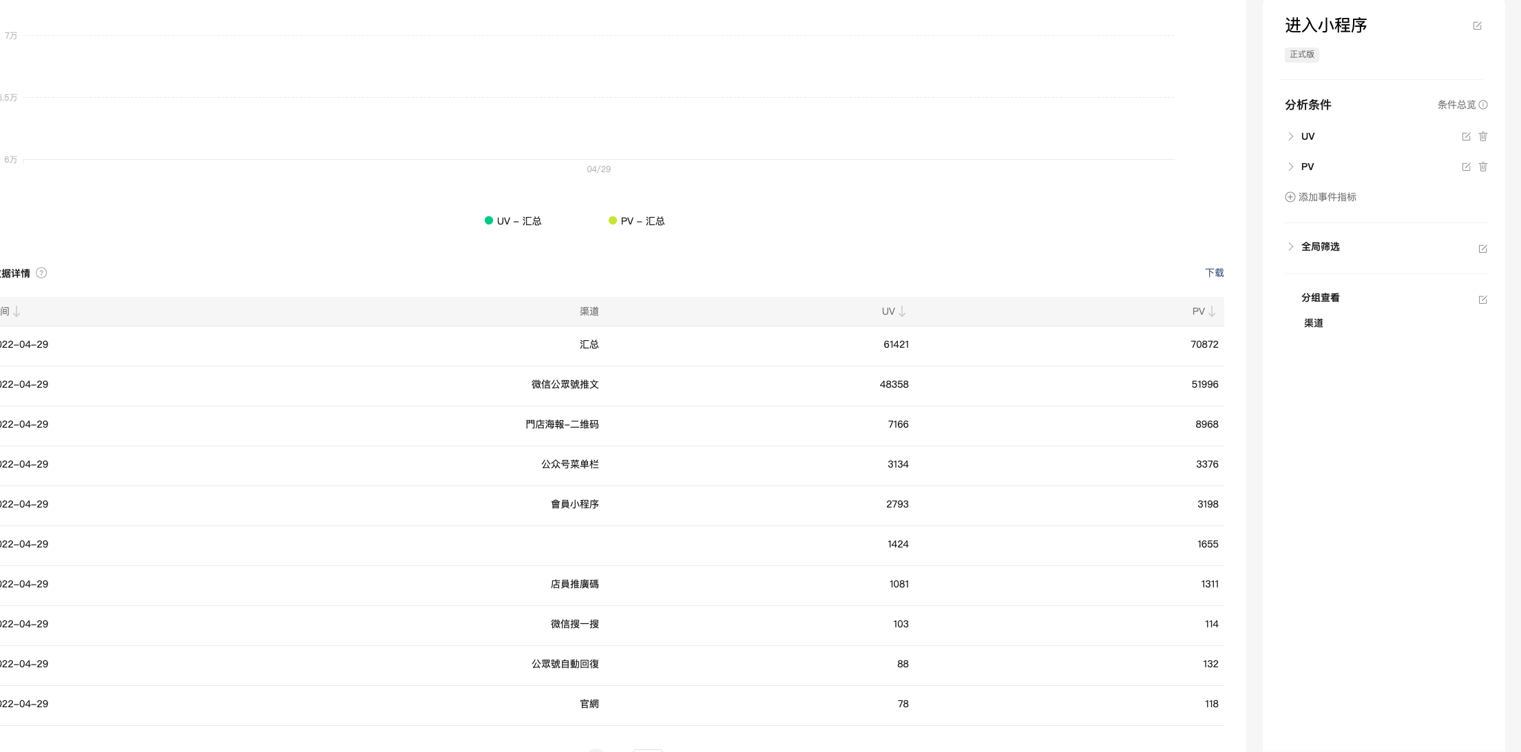Toggle UV – 汇总 legend series
The image size is (1521, 752).
(513, 221)
